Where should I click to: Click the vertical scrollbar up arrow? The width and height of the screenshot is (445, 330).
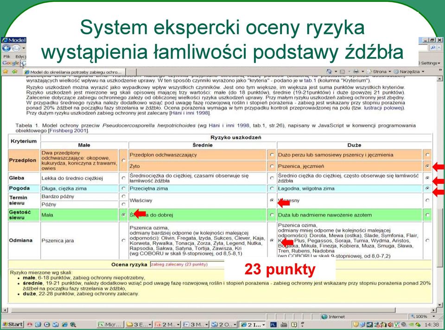[439, 79]
